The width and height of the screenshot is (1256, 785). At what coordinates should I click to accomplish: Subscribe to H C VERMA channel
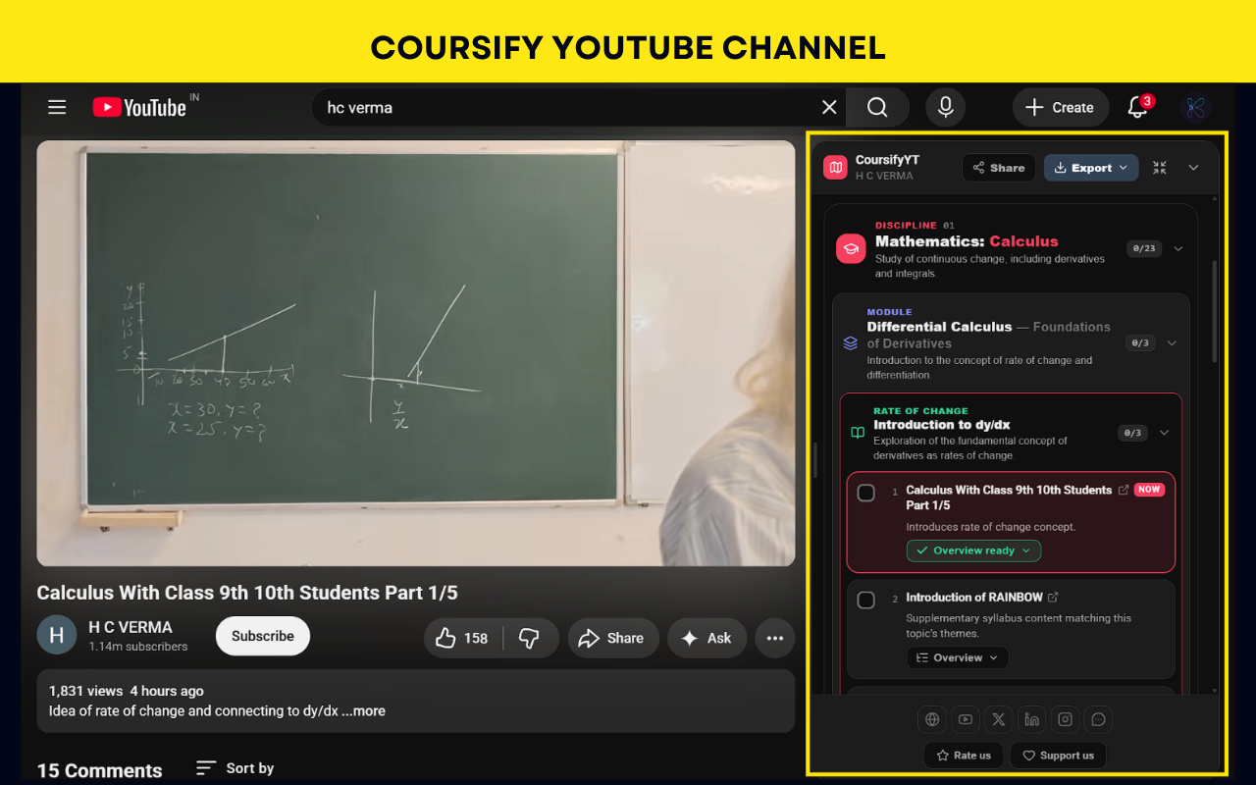263,636
